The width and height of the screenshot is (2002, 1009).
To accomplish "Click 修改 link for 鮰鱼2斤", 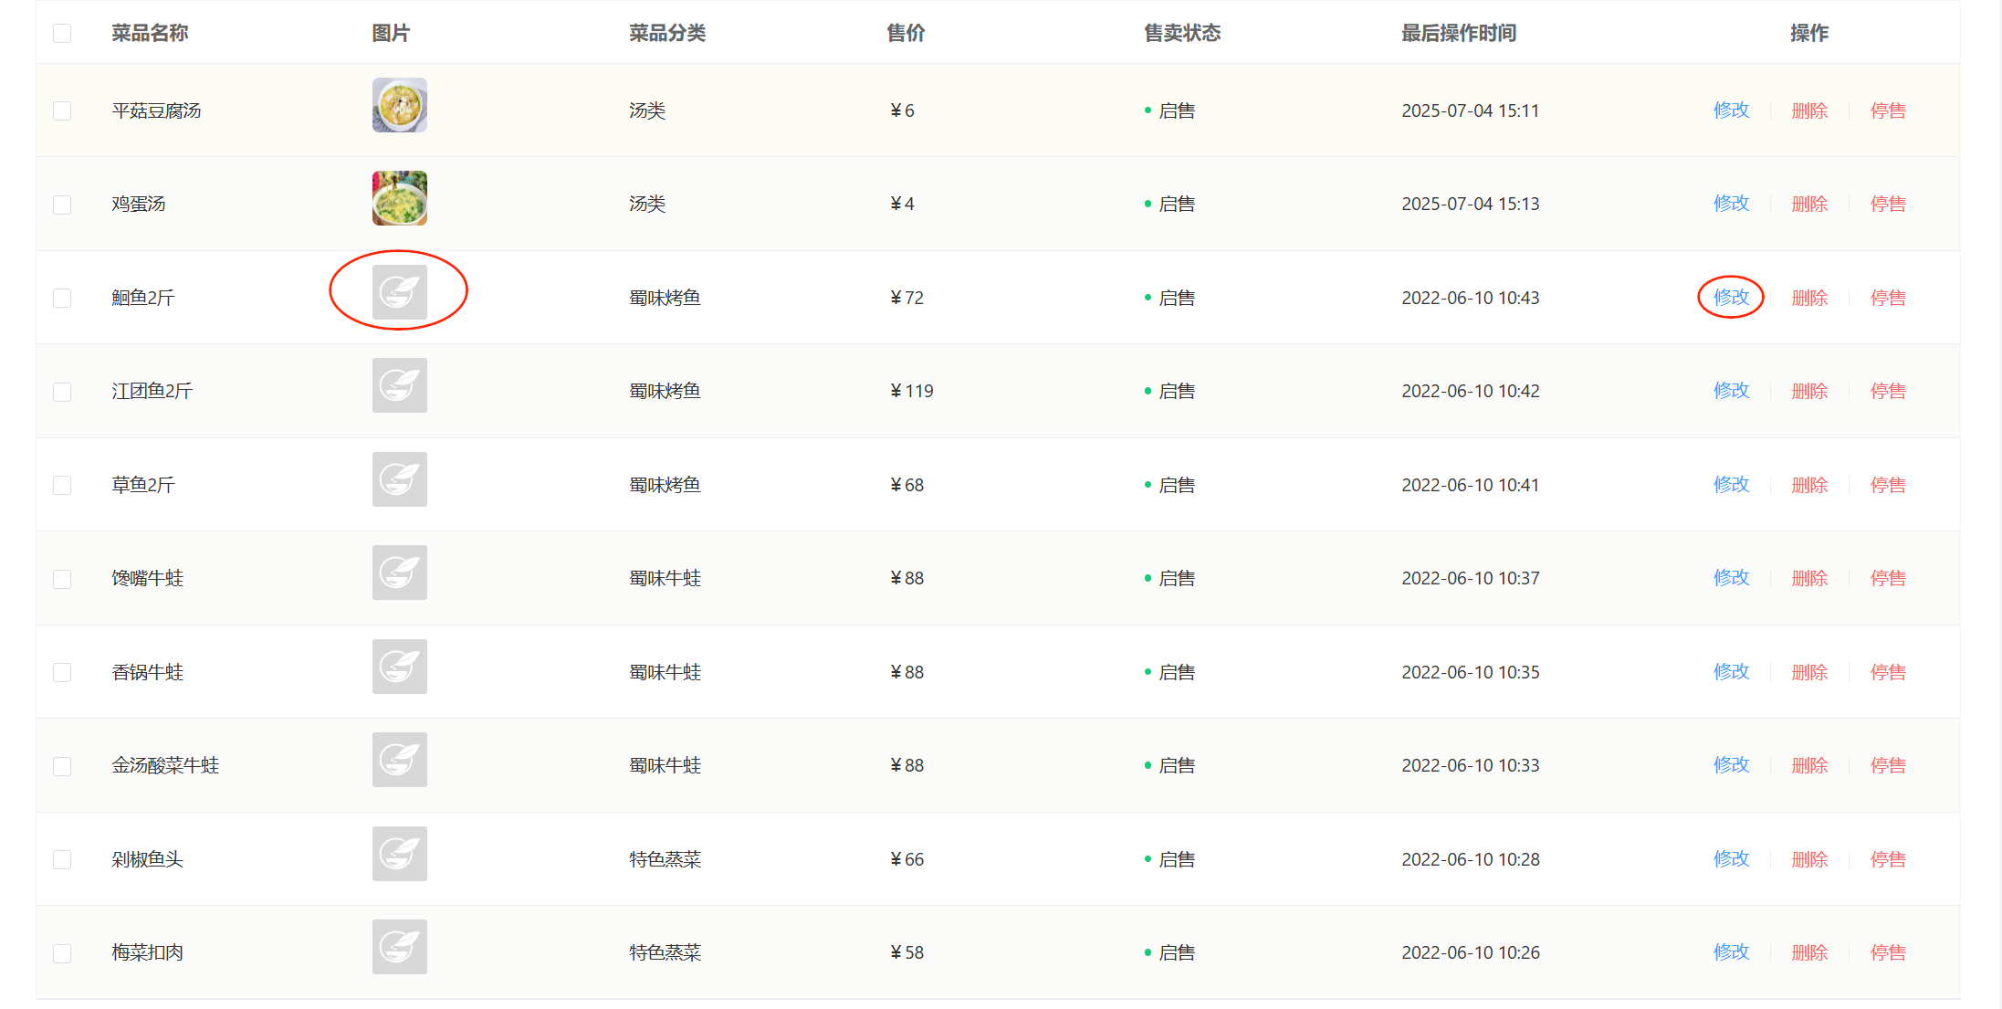I will tap(1731, 298).
